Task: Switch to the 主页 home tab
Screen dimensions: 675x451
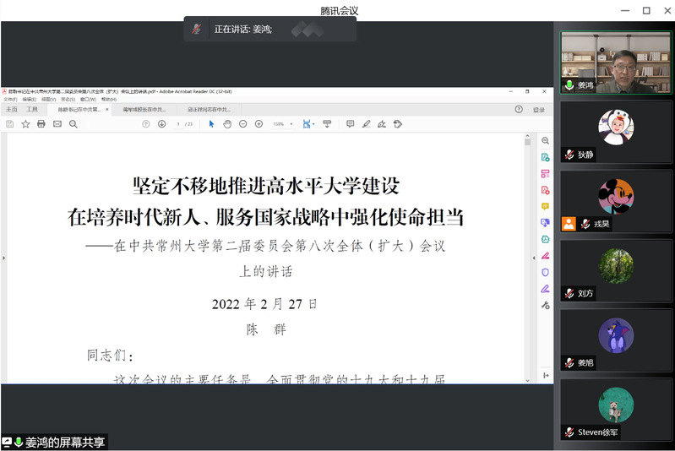Action: (12, 110)
